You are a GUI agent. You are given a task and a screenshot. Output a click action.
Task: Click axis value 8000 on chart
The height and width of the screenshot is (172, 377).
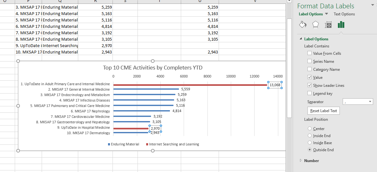coord(207,76)
